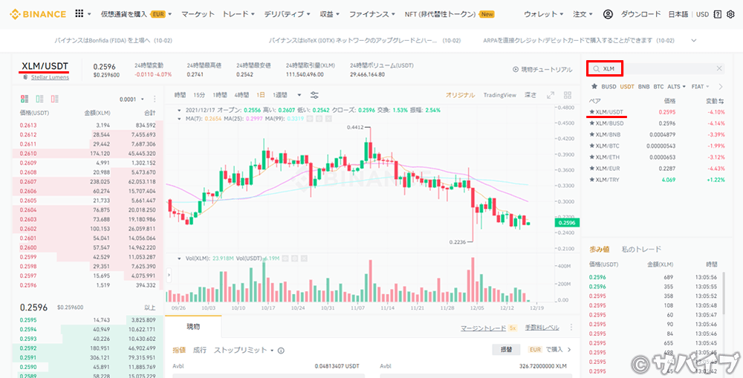Click ダウンロード in the header
The height and width of the screenshot is (378, 743).
click(x=640, y=14)
